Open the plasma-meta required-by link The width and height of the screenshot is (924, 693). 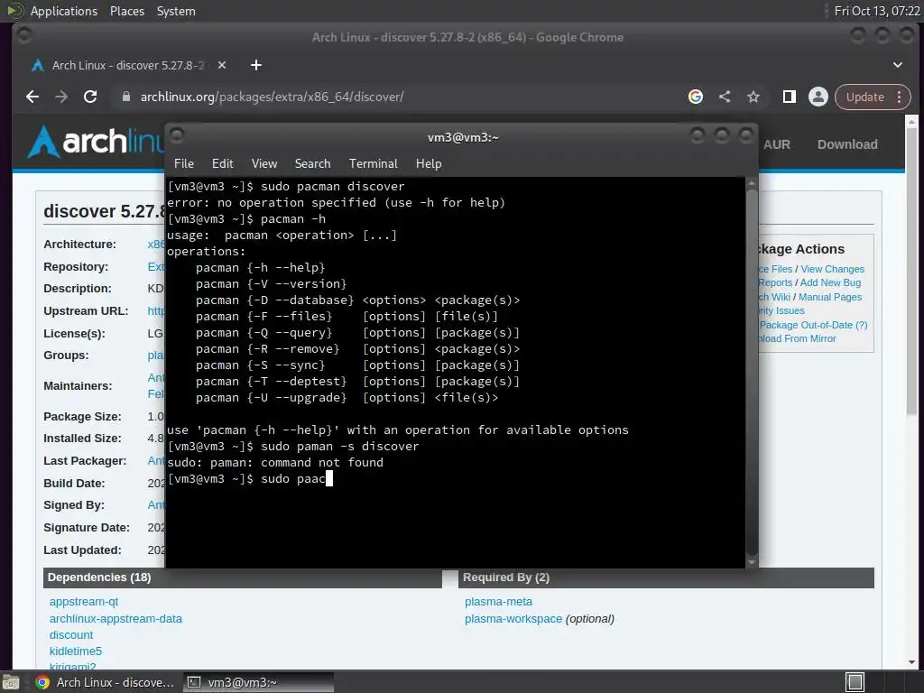point(498,602)
